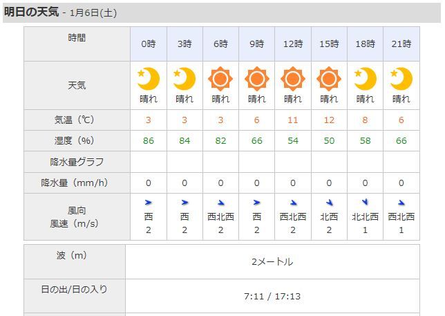Click the moon icon under 3時
Image resolution: width=445 pixels, height=316 pixels.
coord(184,79)
